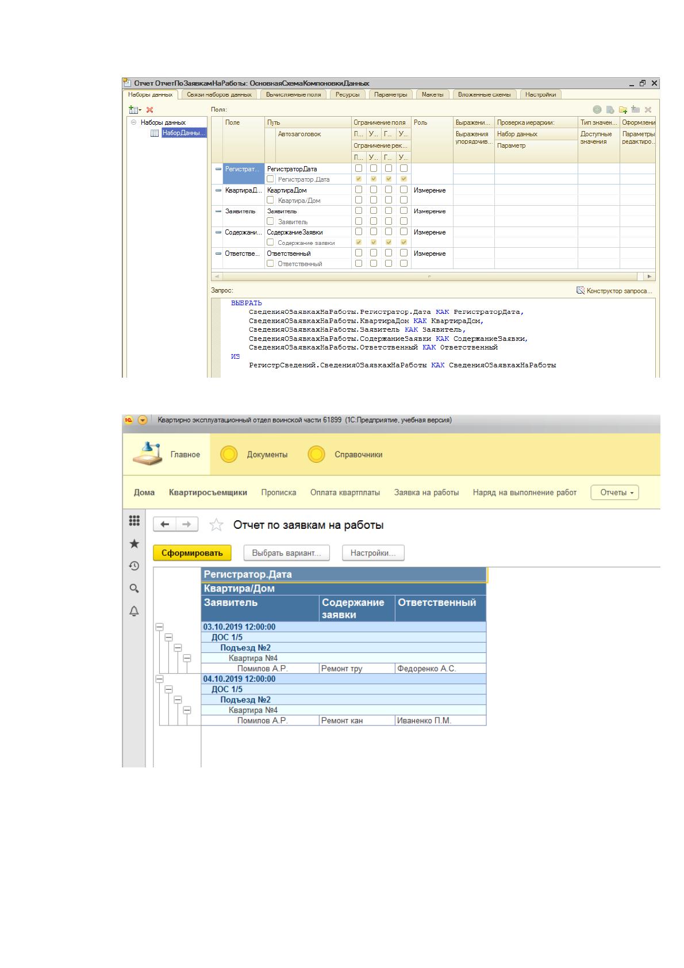Open Favorites star in the sidebar

click(x=134, y=543)
